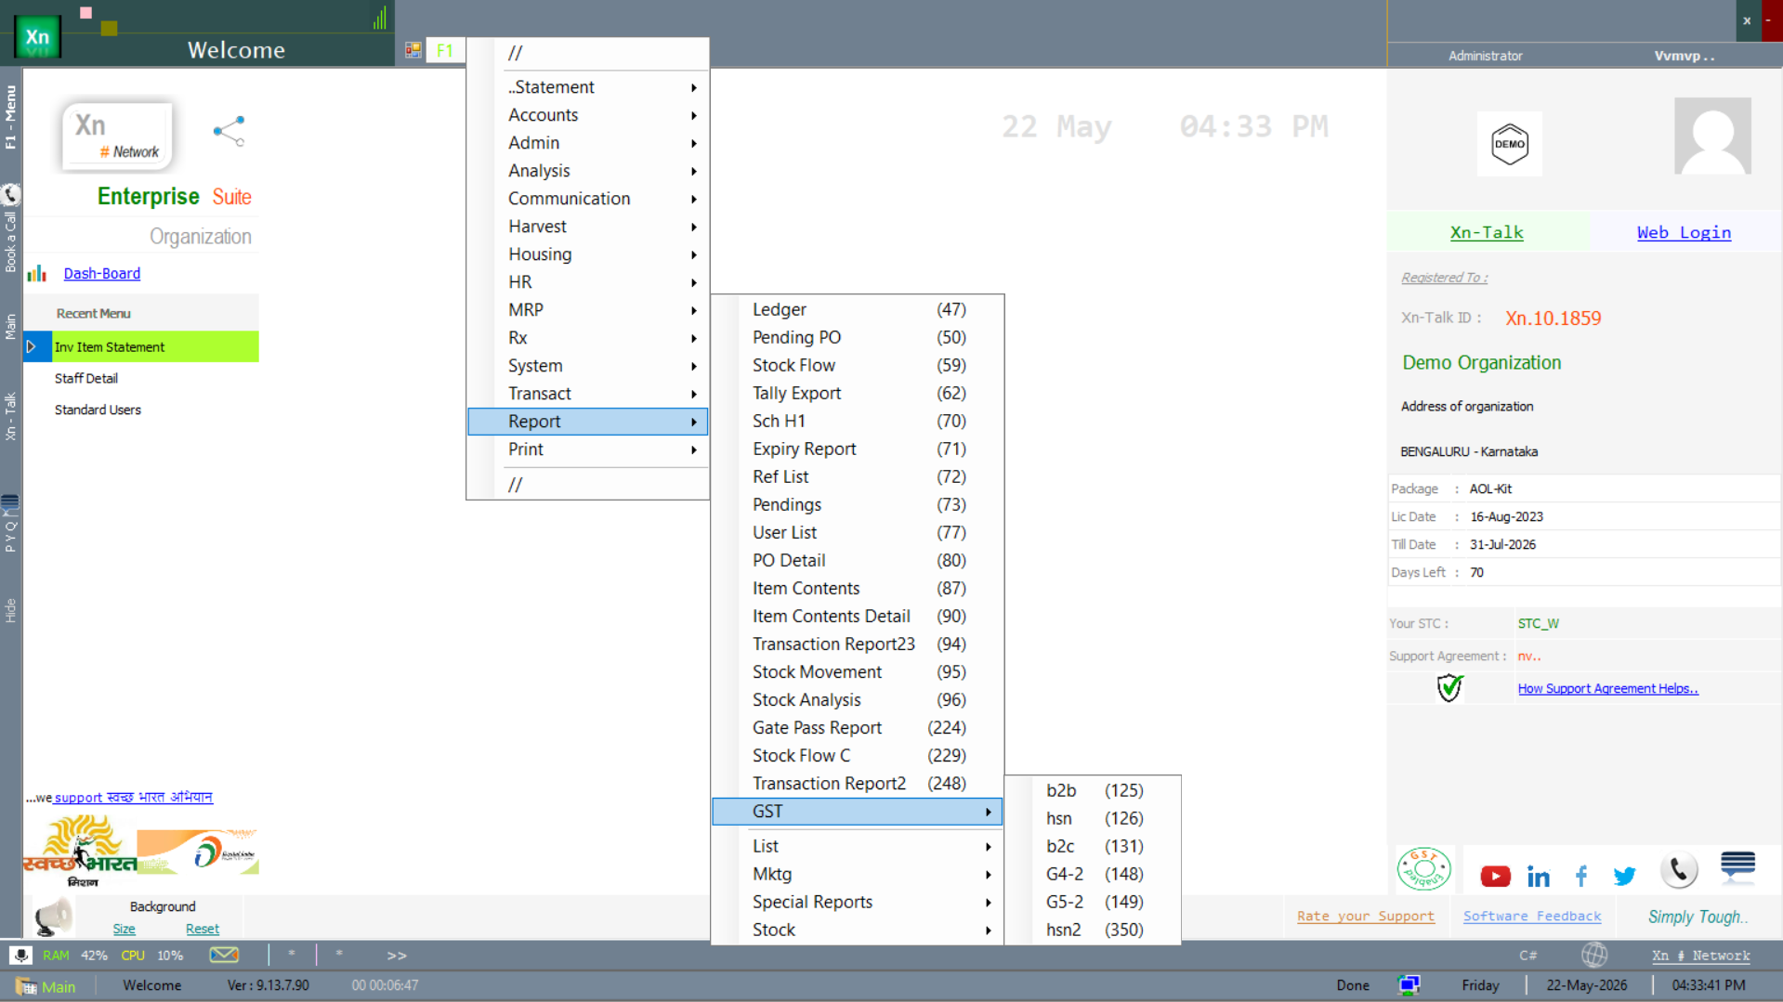The image size is (1783, 1002).
Task: Open the Gate Pass Report (224)
Action: coord(858,727)
